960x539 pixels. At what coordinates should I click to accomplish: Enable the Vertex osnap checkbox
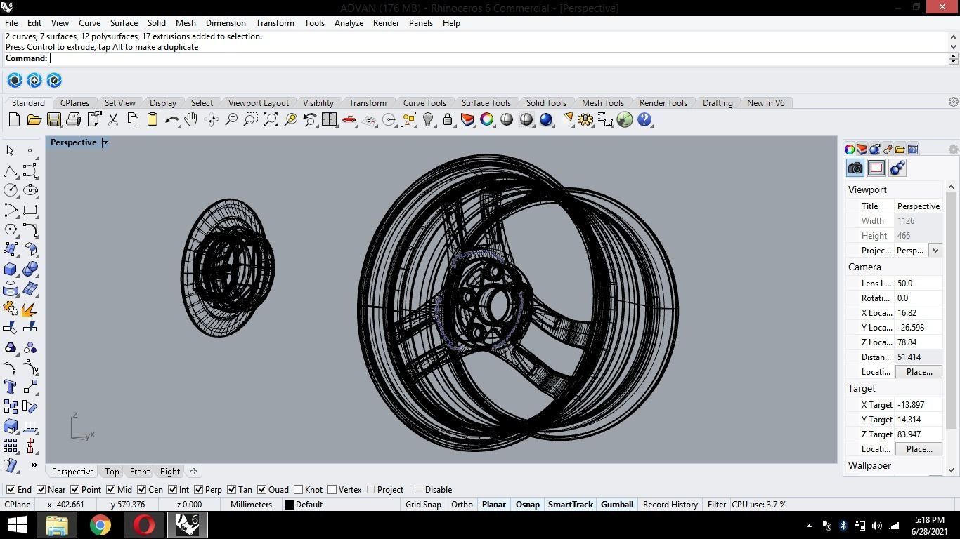click(x=332, y=490)
